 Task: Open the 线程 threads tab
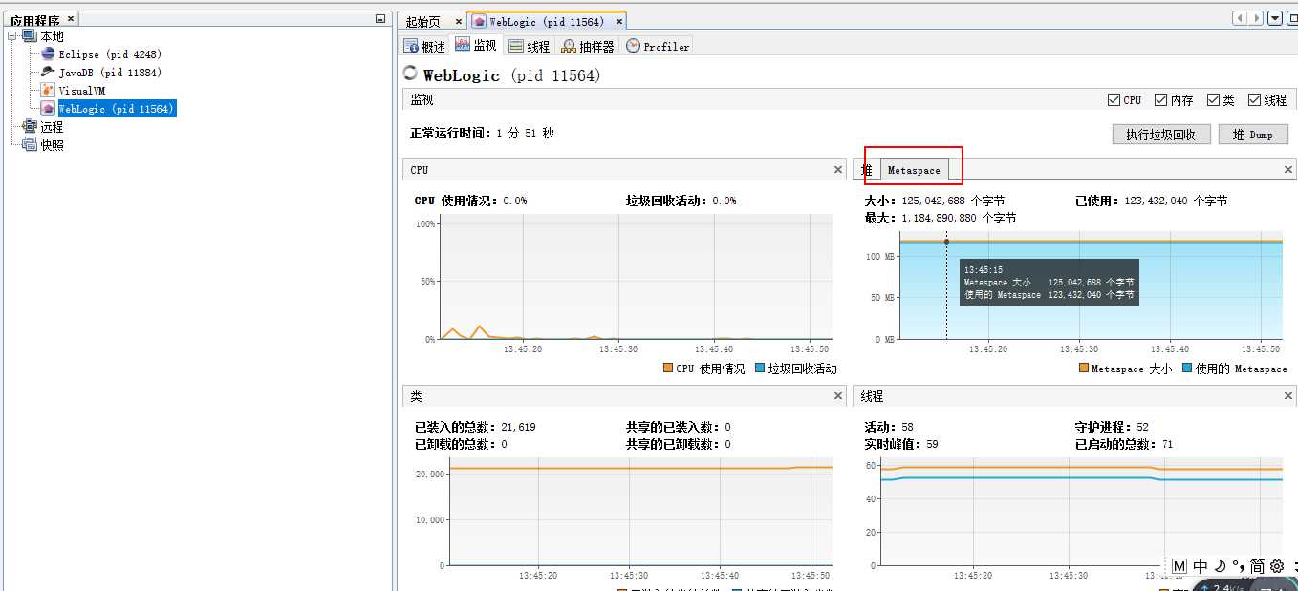point(530,46)
